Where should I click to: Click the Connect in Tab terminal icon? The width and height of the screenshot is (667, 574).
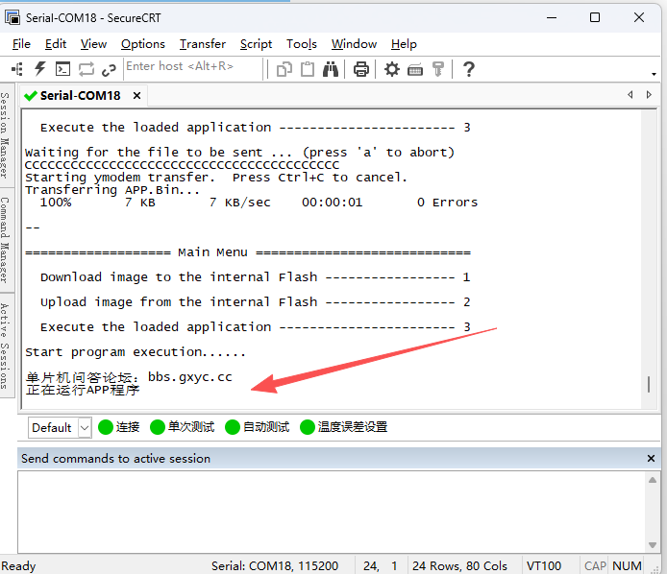[62, 68]
